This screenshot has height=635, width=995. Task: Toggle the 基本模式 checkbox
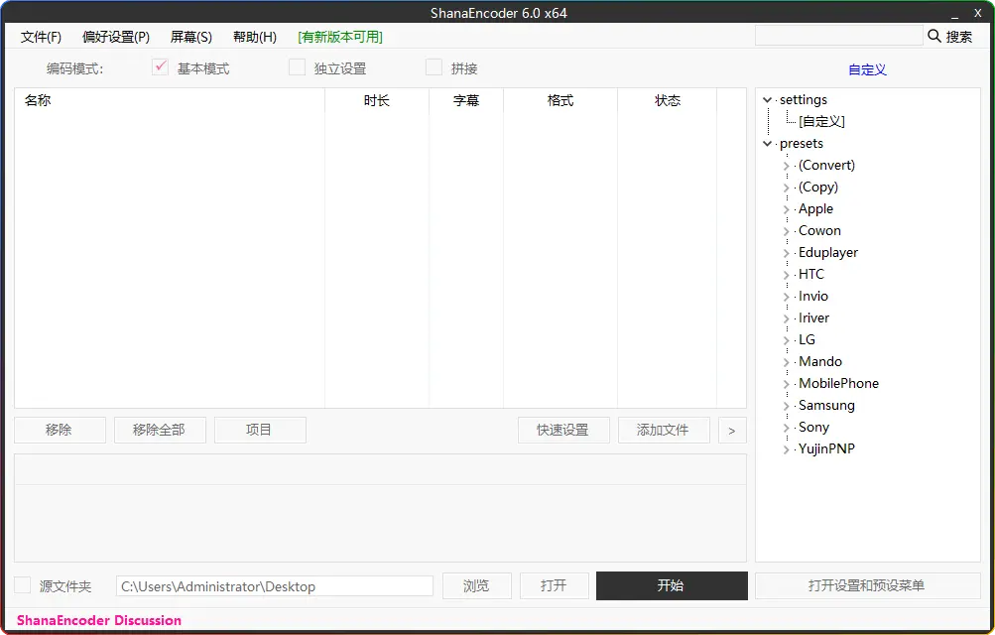click(x=161, y=67)
